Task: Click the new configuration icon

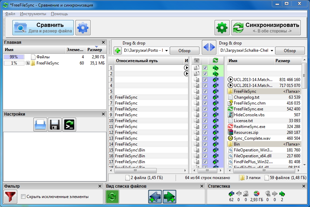Action: click(x=40, y=125)
